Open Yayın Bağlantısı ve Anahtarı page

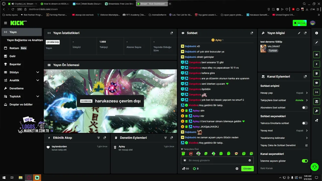pyautogui.click(x=25, y=40)
